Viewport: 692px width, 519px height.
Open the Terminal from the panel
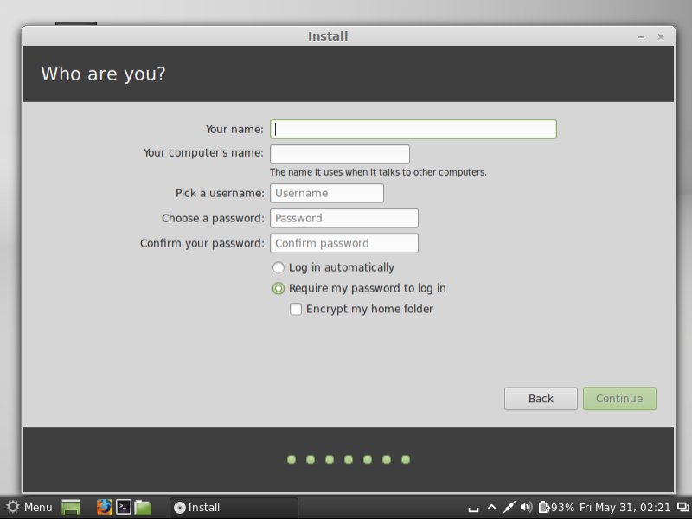tap(124, 507)
